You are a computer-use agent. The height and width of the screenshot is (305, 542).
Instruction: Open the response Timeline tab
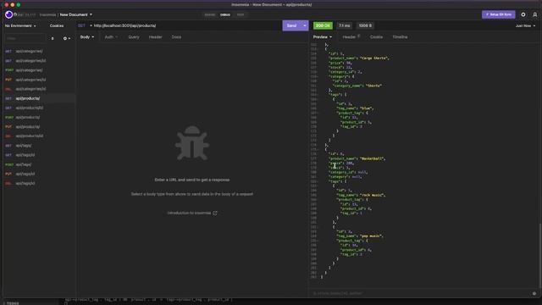pyautogui.click(x=400, y=37)
